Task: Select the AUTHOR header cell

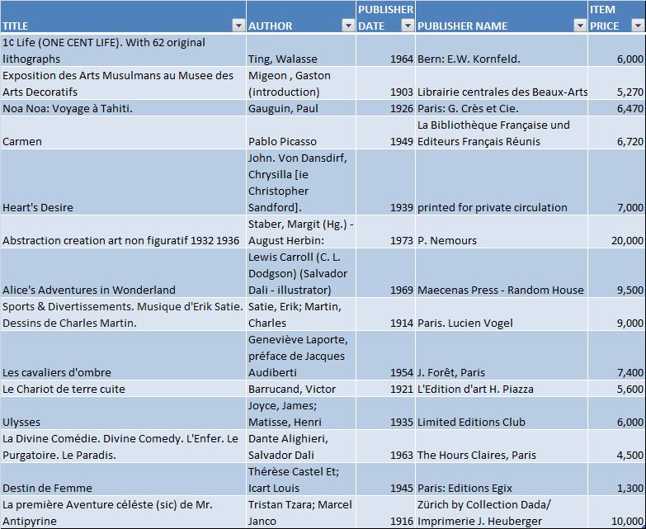Action: tap(301, 17)
